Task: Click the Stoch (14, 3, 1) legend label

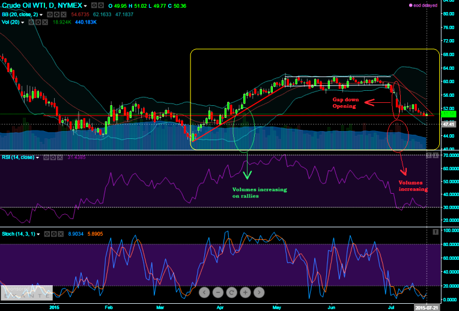Action: click(19, 234)
